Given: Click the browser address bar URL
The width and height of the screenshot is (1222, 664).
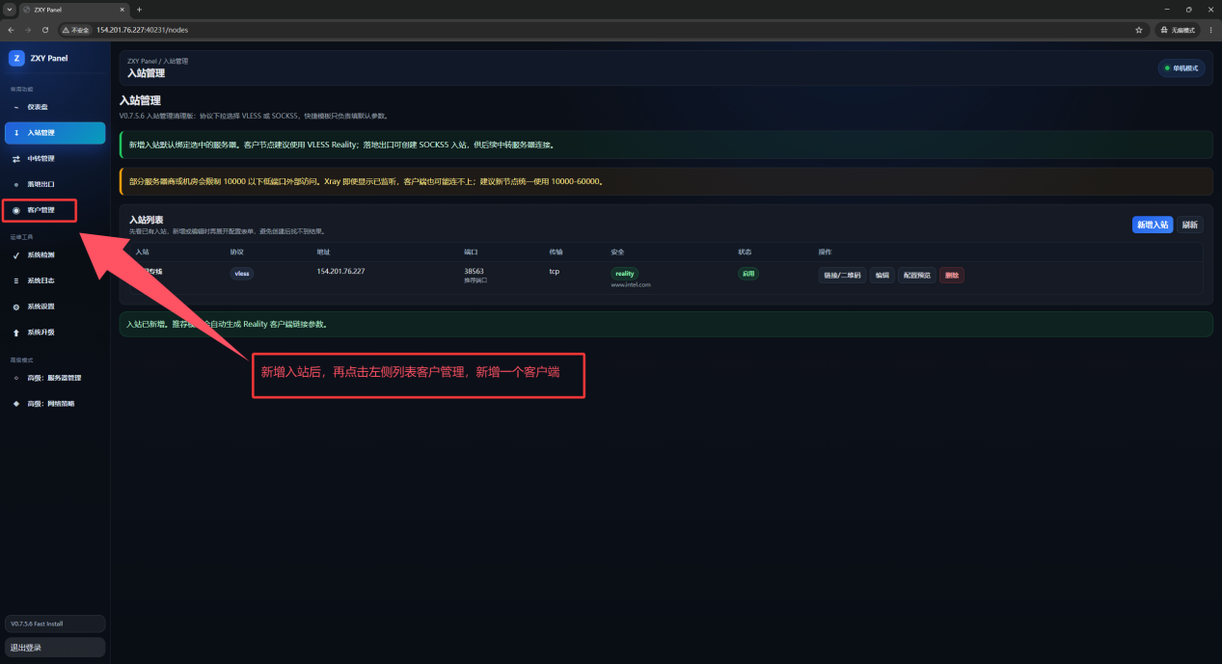Looking at the screenshot, I should [x=142, y=30].
